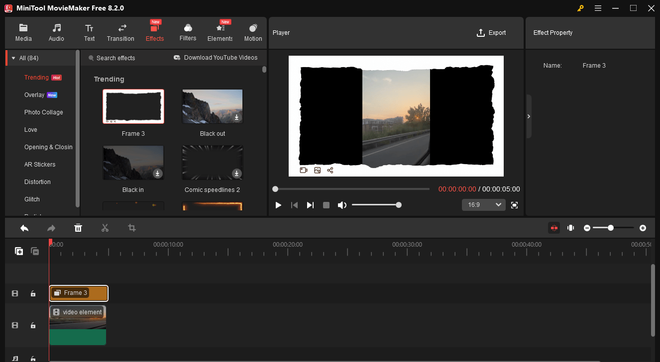Viewport: 660px width, 362px height.
Task: Click the crop tool icon
Action: [131, 228]
